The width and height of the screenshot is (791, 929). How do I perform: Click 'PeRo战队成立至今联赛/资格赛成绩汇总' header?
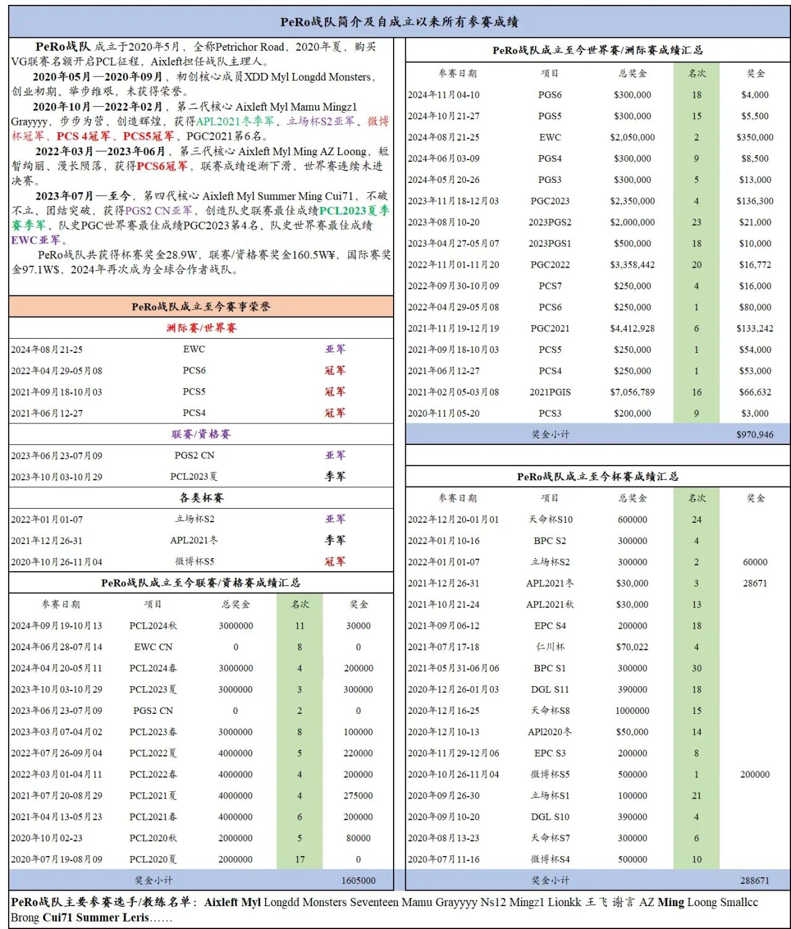(x=201, y=582)
